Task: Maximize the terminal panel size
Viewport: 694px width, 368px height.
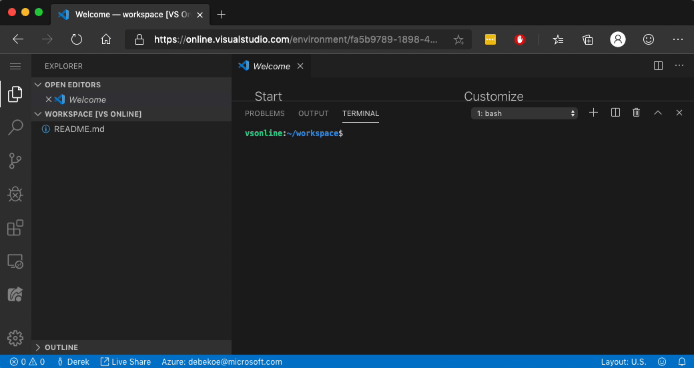Action: coord(658,113)
